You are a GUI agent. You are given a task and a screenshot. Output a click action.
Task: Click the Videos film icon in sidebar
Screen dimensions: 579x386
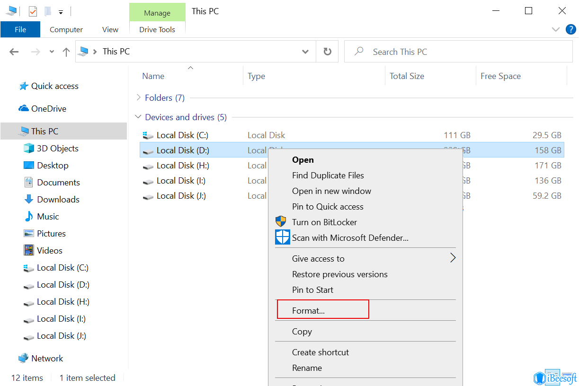point(29,250)
